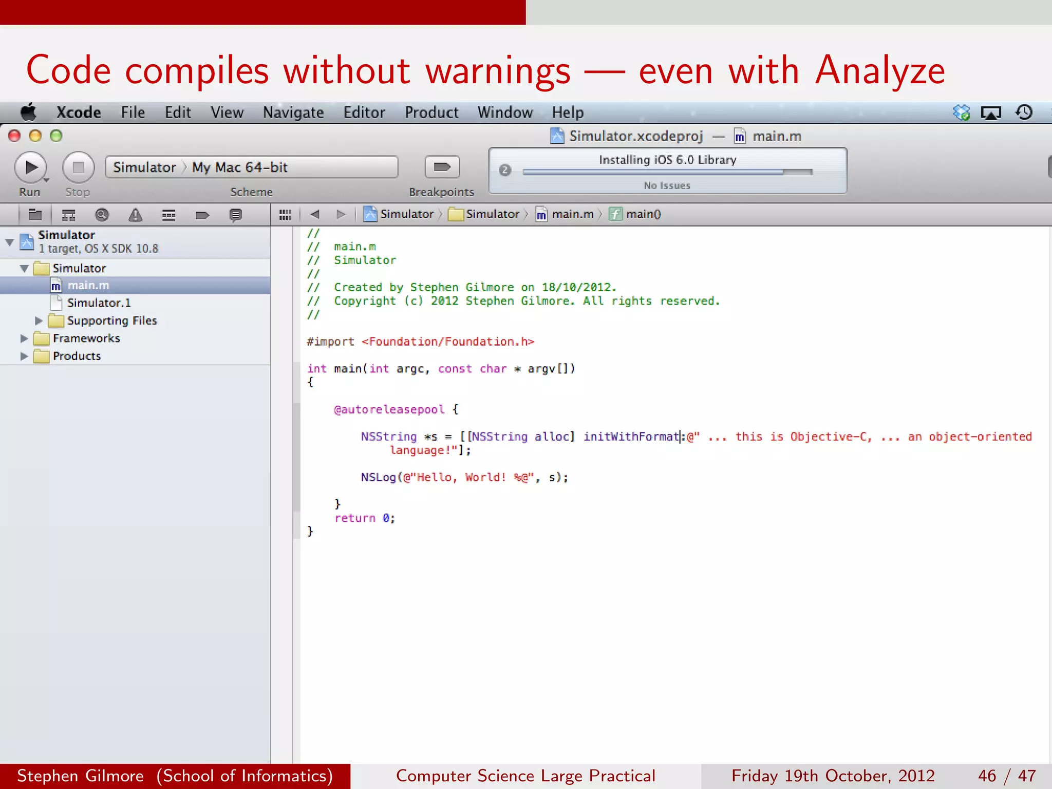The height and width of the screenshot is (789, 1052).
Task: Select the Frameworks folder
Action: (x=135, y=338)
